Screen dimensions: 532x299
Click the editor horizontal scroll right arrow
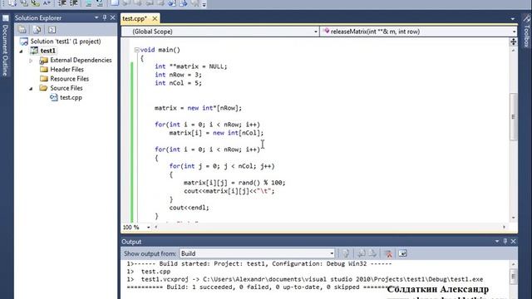(x=505, y=227)
